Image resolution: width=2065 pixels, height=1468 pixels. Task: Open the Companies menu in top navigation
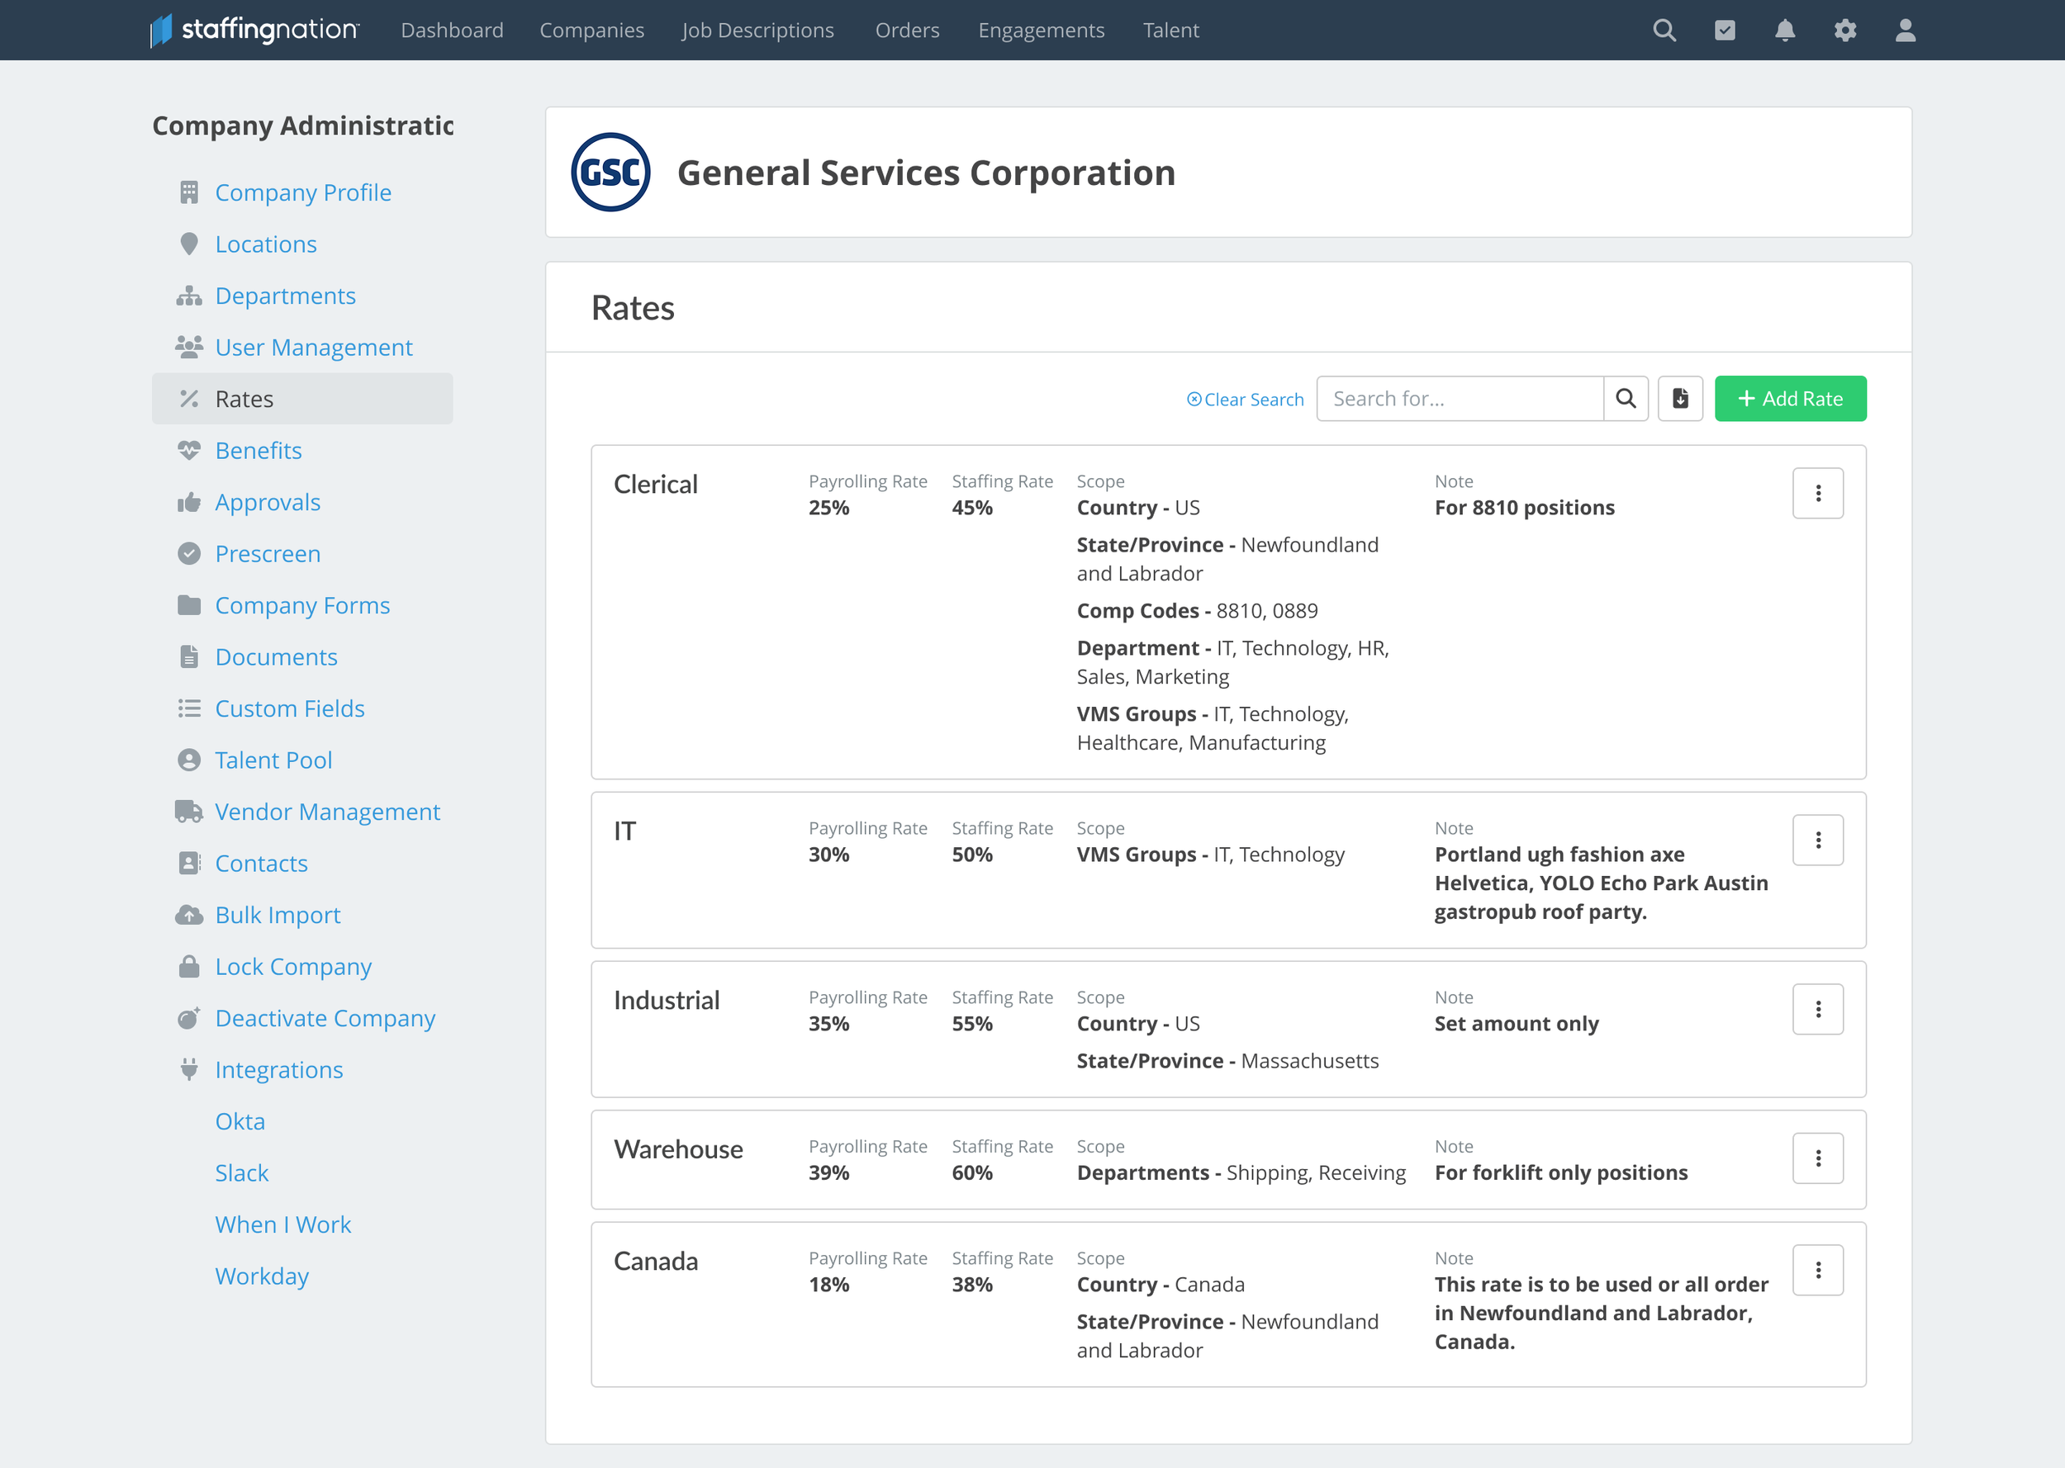[x=592, y=30]
